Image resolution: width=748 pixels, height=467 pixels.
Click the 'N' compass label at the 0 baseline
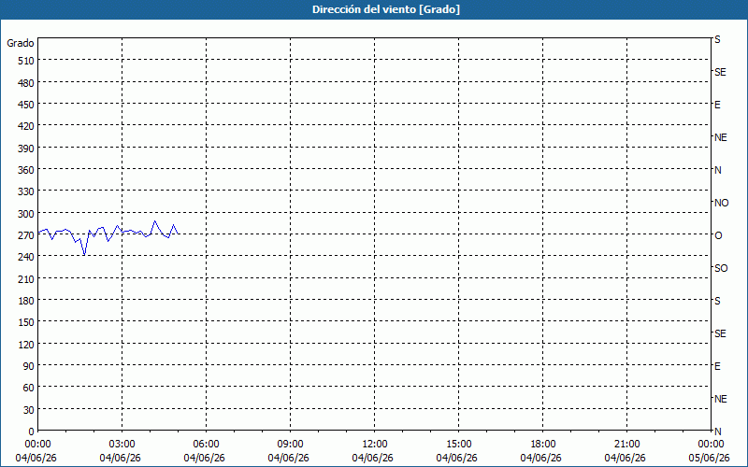tap(717, 432)
